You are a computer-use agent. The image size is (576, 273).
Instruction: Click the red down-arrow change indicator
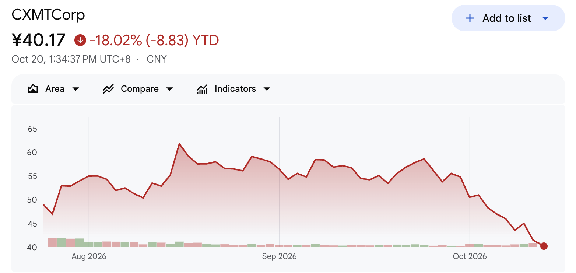point(80,40)
